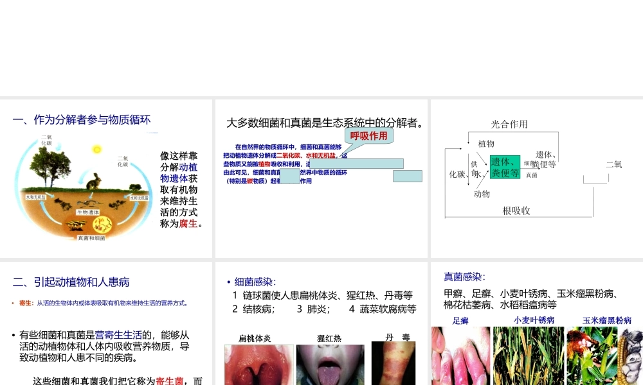Click the 化碳 label left of the diagram
This screenshot has height=385, width=643.
click(x=457, y=175)
